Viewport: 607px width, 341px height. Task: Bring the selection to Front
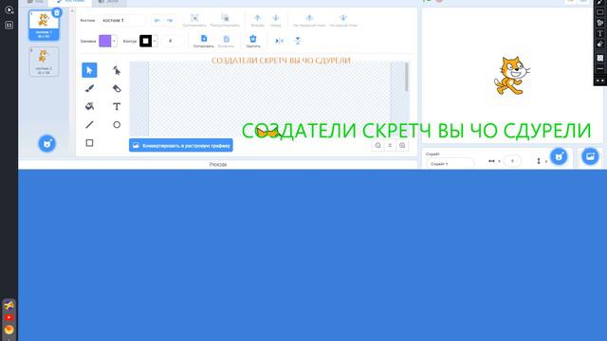point(309,18)
